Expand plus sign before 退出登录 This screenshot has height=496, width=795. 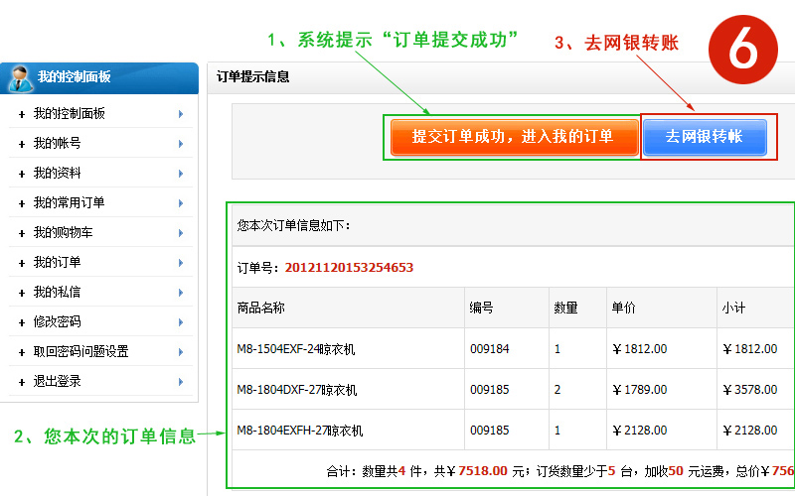(x=22, y=383)
